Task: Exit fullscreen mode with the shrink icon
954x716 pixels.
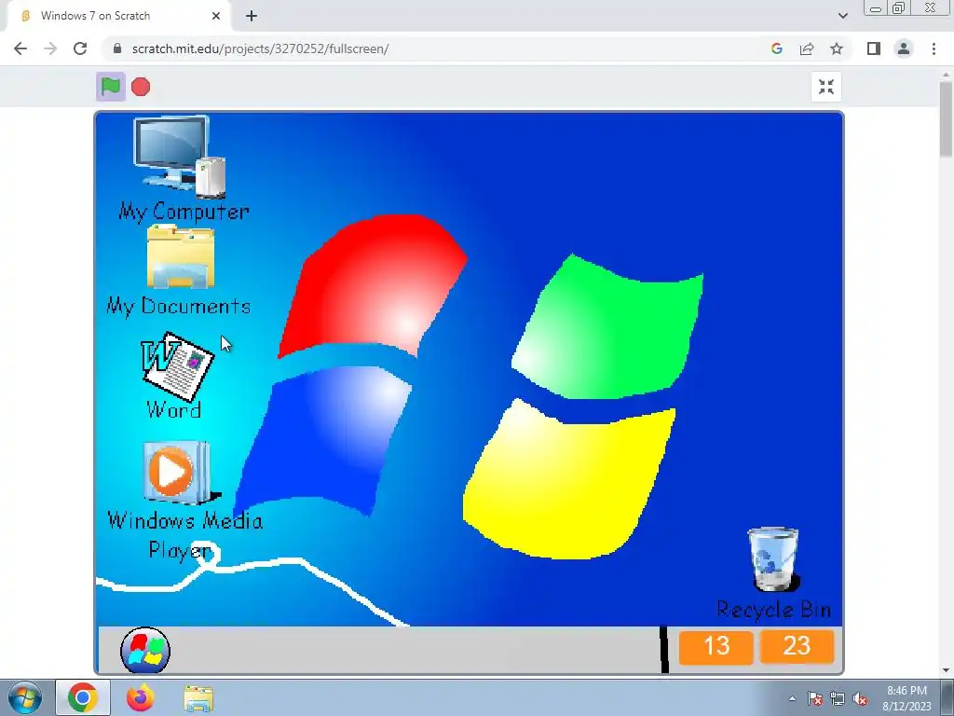Action: [x=826, y=87]
